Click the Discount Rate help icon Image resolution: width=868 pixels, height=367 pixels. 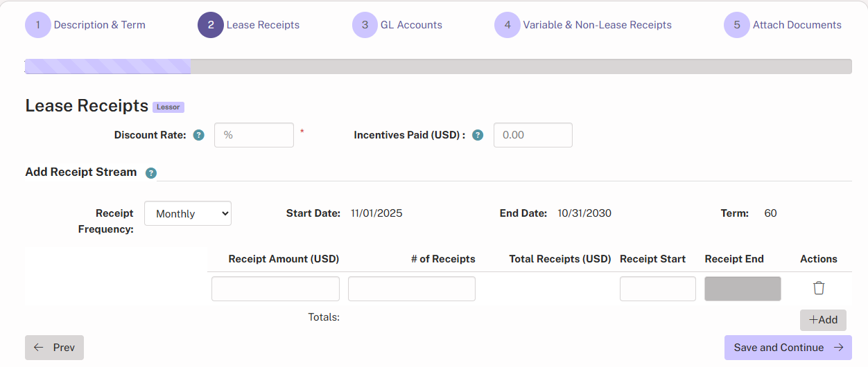tap(199, 135)
